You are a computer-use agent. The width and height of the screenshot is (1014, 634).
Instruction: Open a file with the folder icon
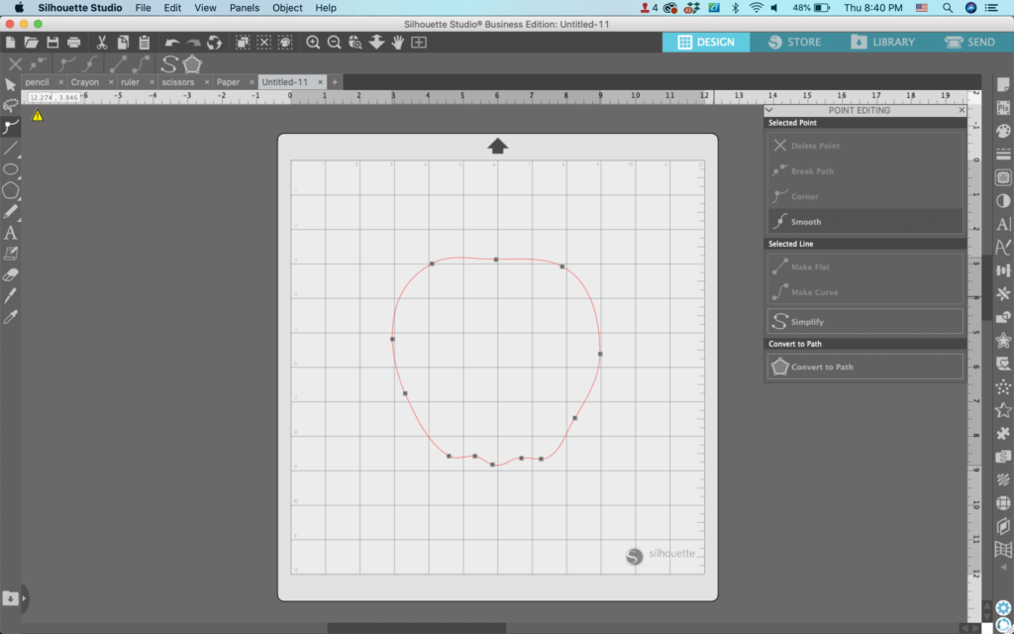[x=31, y=43]
